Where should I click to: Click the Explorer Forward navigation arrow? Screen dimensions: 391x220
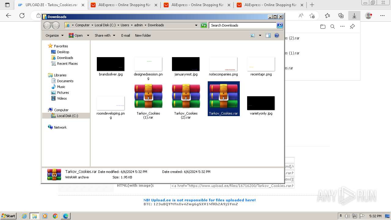[x=56, y=25]
